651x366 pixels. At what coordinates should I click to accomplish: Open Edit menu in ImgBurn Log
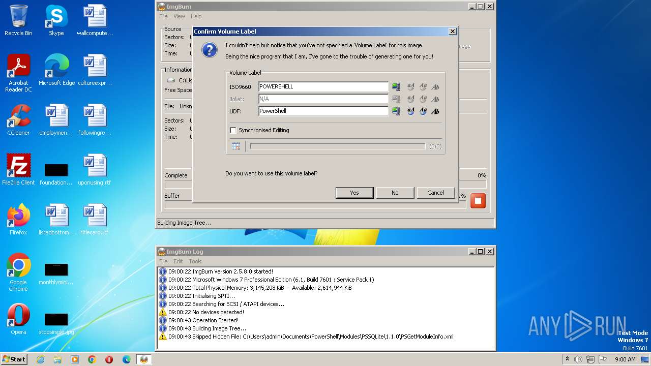pyautogui.click(x=178, y=261)
